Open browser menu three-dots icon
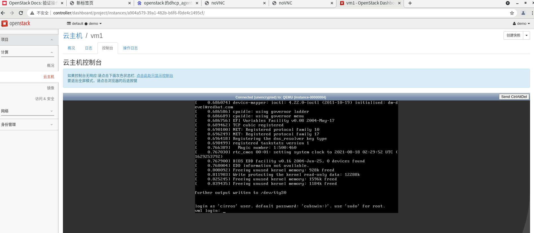Screen dimensions: 534x233 coord(532,13)
